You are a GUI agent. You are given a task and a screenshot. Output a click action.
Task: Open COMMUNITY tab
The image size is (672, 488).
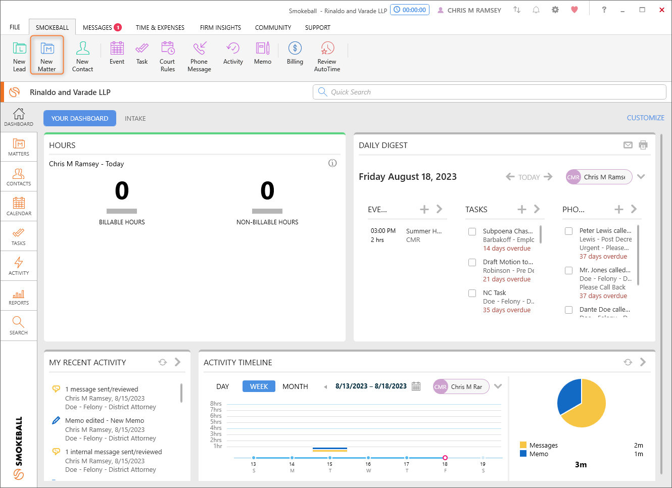tap(273, 27)
